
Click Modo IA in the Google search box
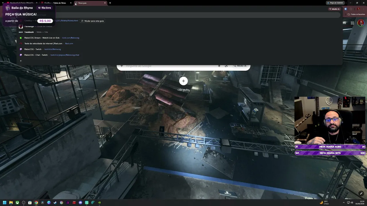tap(240, 66)
